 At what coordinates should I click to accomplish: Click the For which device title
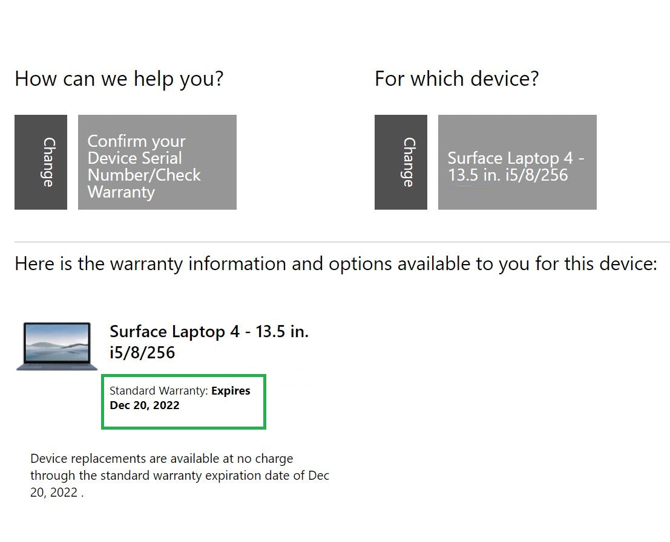pos(457,79)
